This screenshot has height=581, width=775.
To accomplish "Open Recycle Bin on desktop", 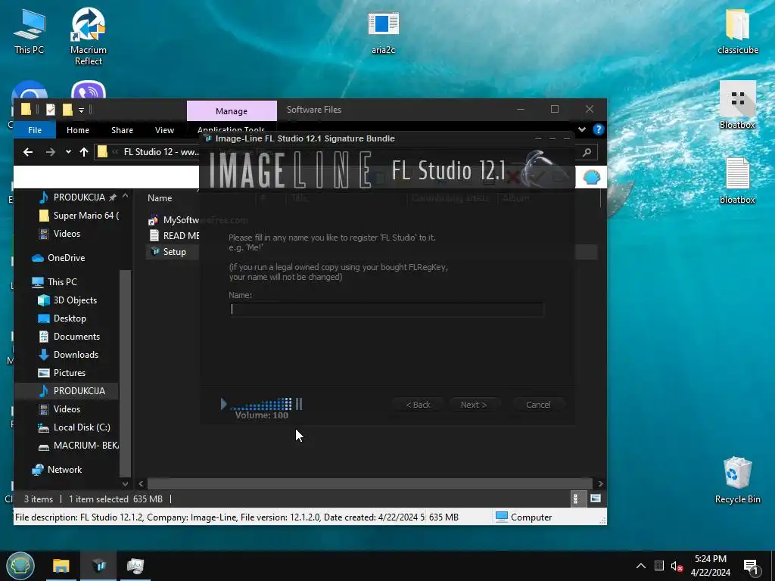I will 737,480.
